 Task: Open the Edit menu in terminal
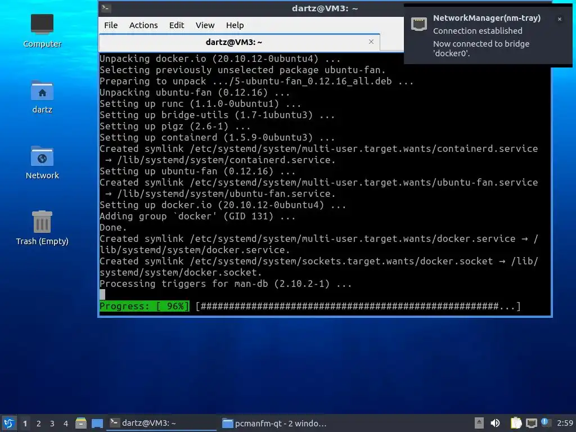tap(176, 25)
